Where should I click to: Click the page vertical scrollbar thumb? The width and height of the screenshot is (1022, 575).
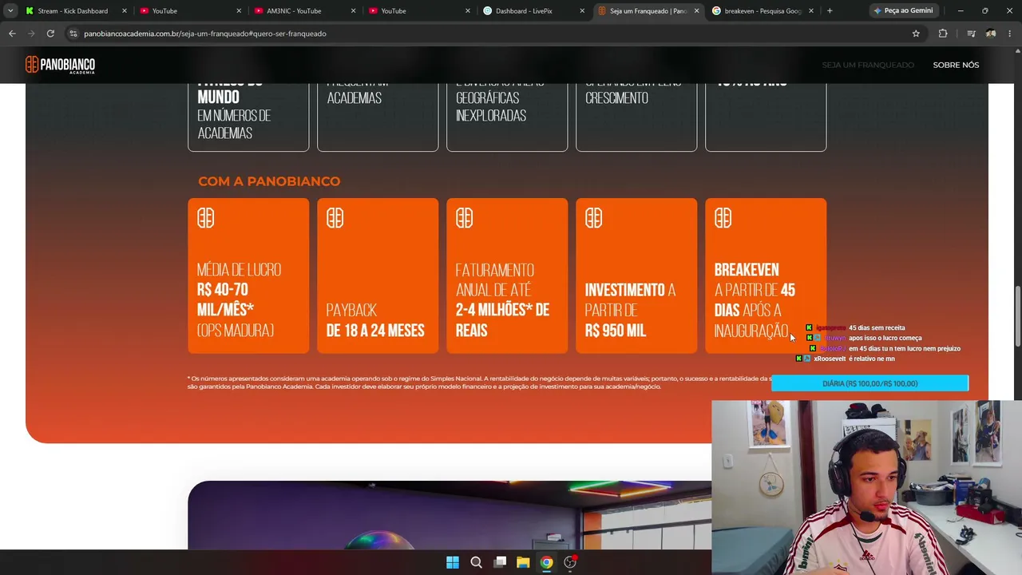click(1017, 316)
